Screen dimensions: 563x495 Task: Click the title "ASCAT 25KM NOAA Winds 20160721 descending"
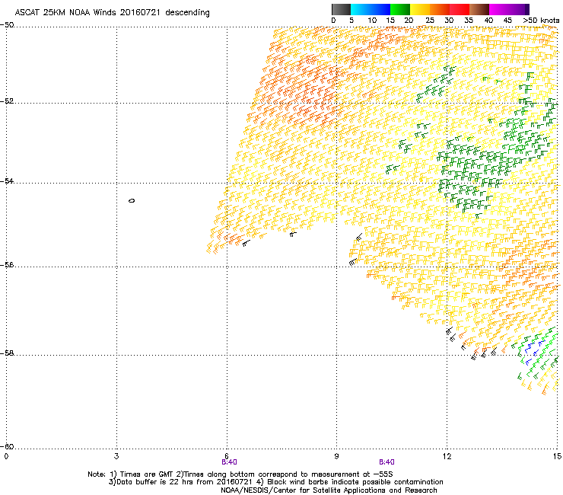(x=112, y=12)
